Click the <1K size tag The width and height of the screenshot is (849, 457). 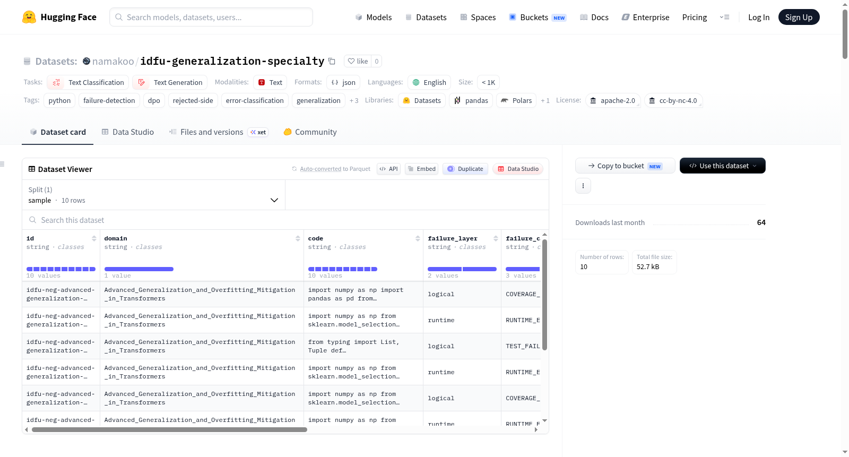[488, 82]
